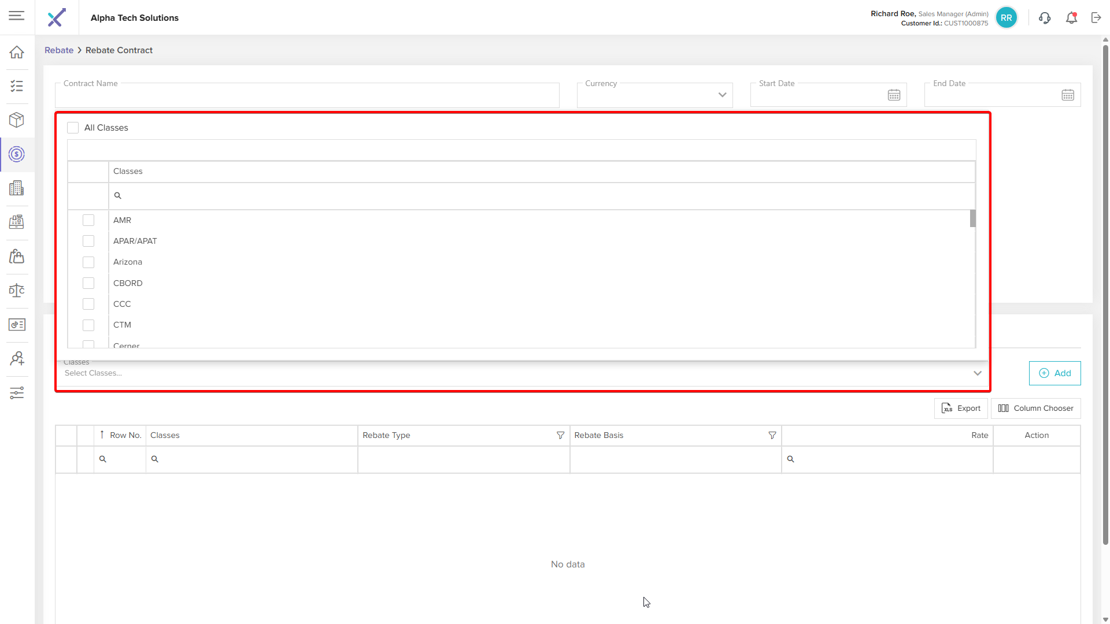Image resolution: width=1110 pixels, height=624 pixels.
Task: Open the hamburger menu icon
Action: [17, 16]
